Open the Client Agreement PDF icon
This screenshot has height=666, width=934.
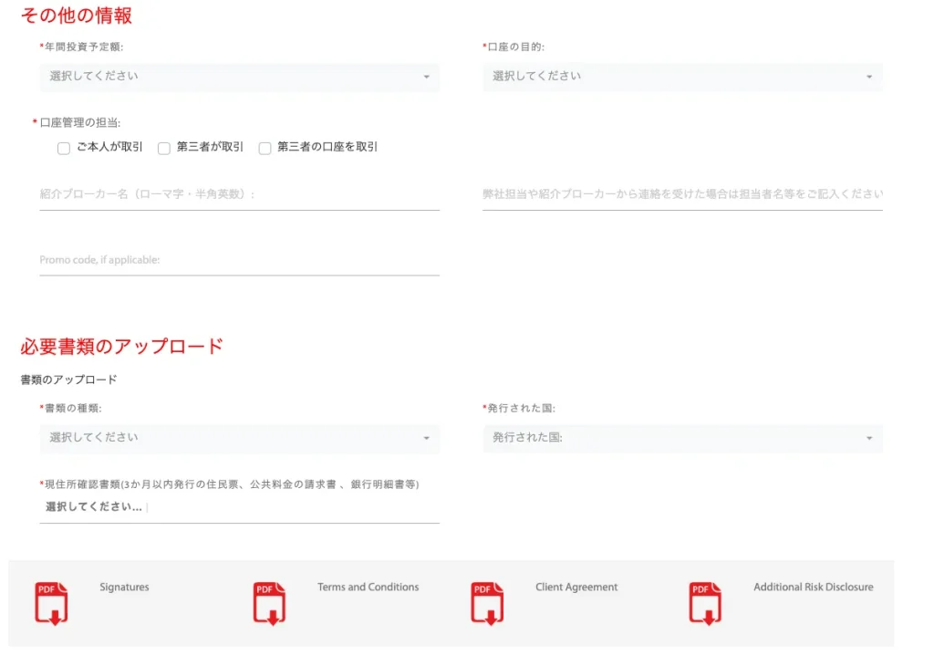[487, 603]
